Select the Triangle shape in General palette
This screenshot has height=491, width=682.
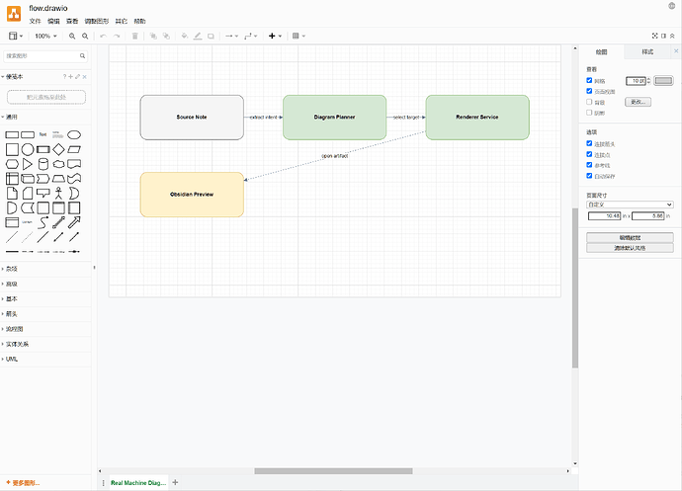coord(28,164)
